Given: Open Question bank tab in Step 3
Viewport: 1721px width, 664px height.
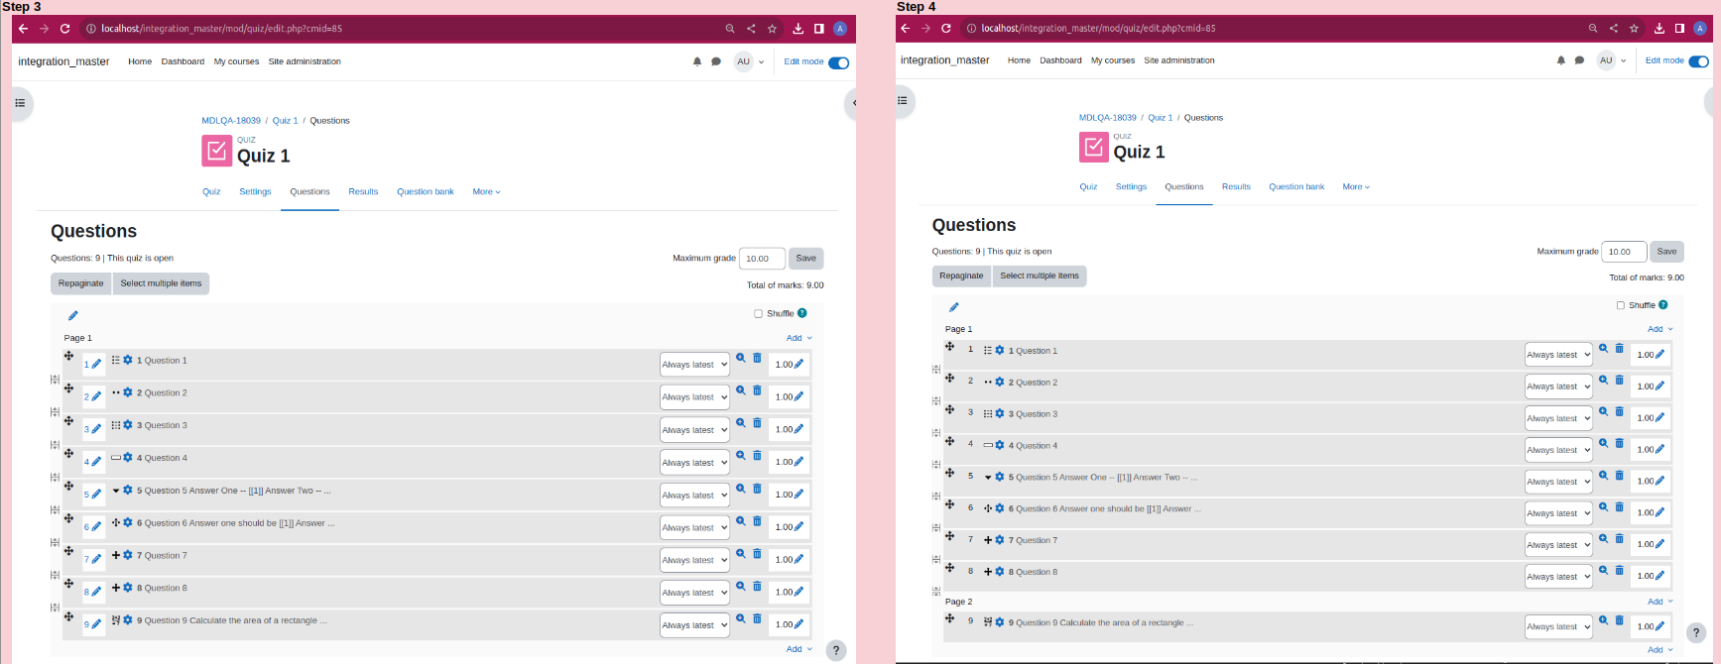Looking at the screenshot, I should [426, 191].
